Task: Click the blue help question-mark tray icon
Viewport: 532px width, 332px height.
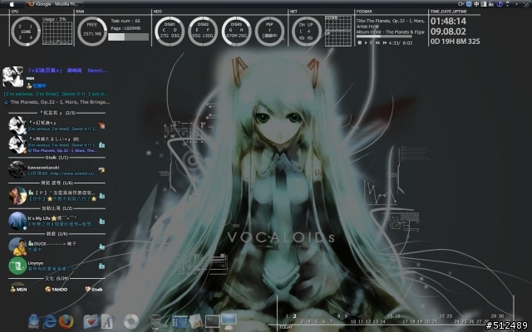Action: 500,4
